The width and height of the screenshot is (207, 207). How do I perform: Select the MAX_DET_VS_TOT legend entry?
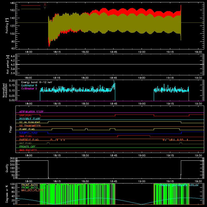click(32, 190)
